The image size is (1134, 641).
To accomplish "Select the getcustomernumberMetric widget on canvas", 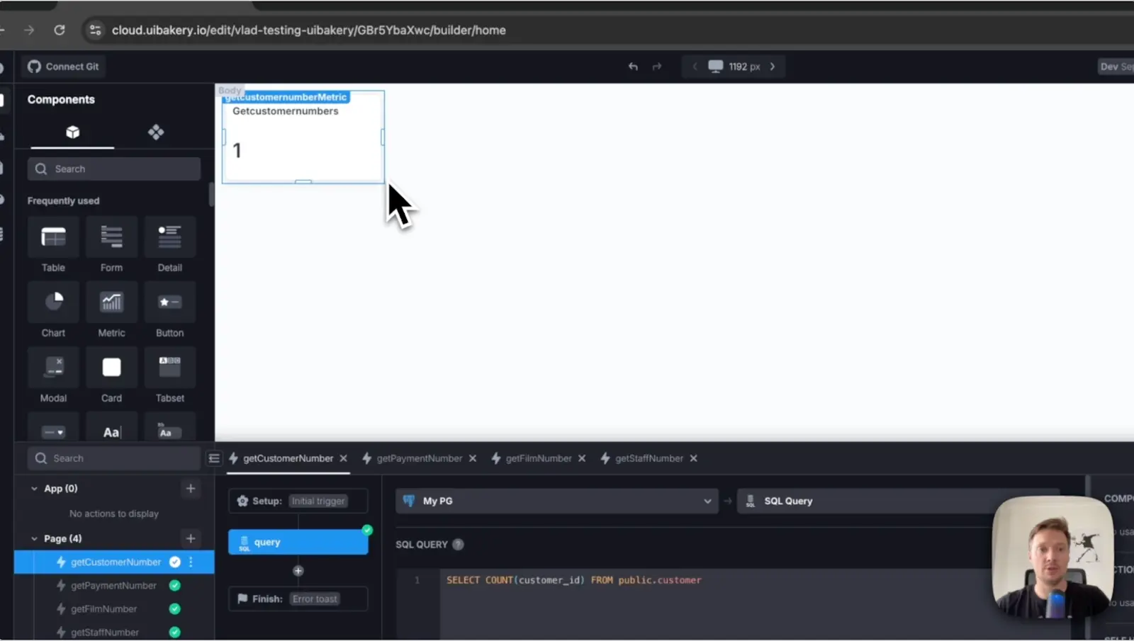I will click(x=303, y=137).
